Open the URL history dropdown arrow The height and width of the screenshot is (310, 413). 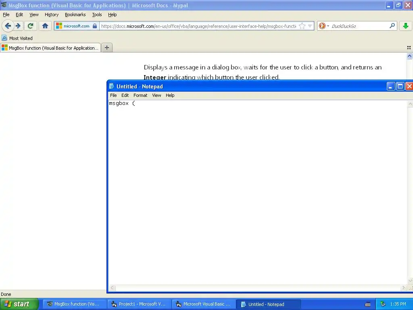310,26
